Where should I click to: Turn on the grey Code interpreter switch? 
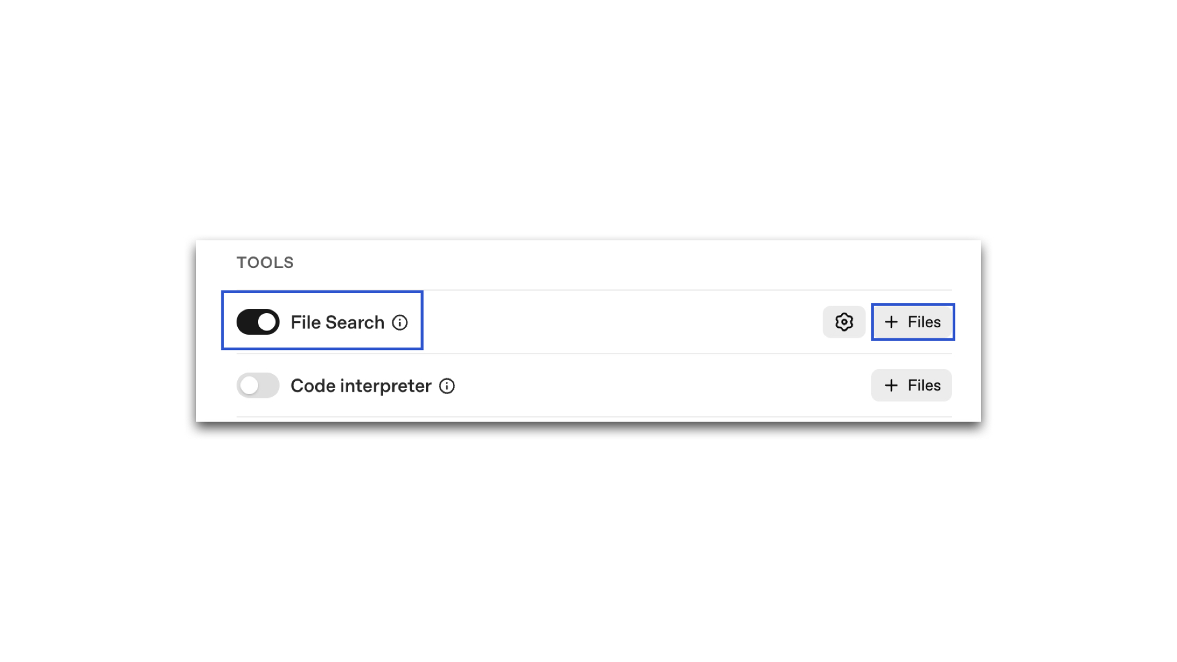point(258,386)
